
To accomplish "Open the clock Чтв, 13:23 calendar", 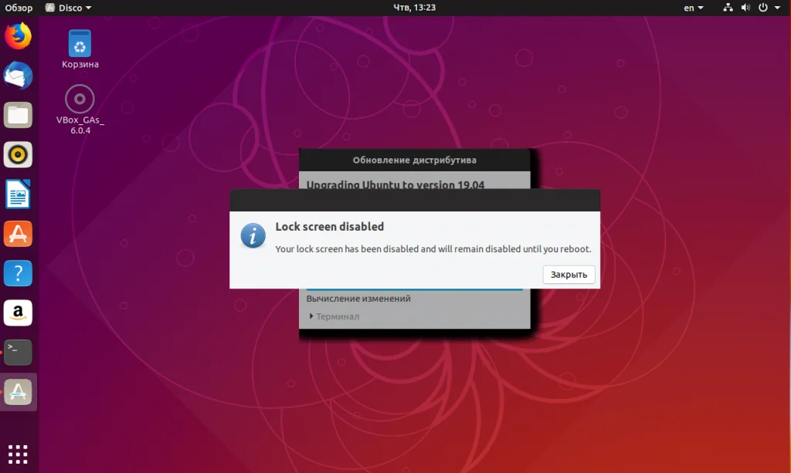I will coord(414,8).
